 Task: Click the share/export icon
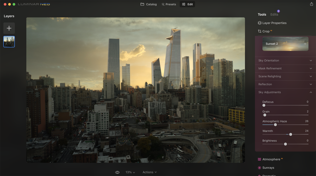click(311, 4)
